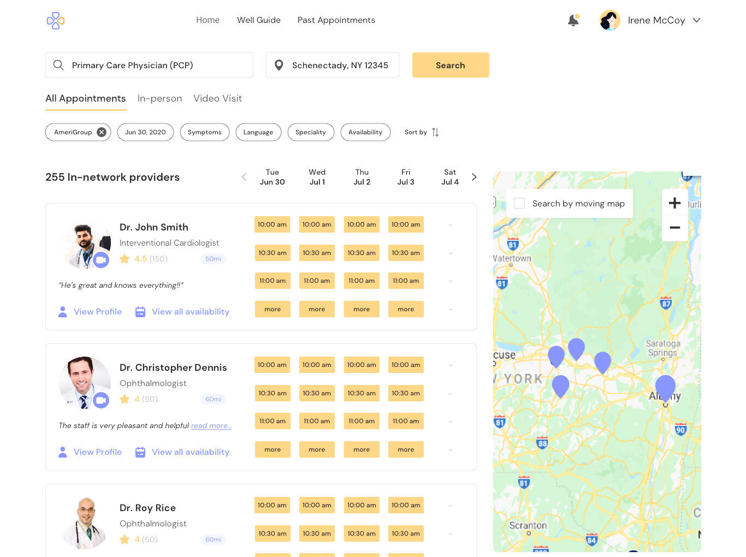Select the map pin over Albany

[665, 387]
